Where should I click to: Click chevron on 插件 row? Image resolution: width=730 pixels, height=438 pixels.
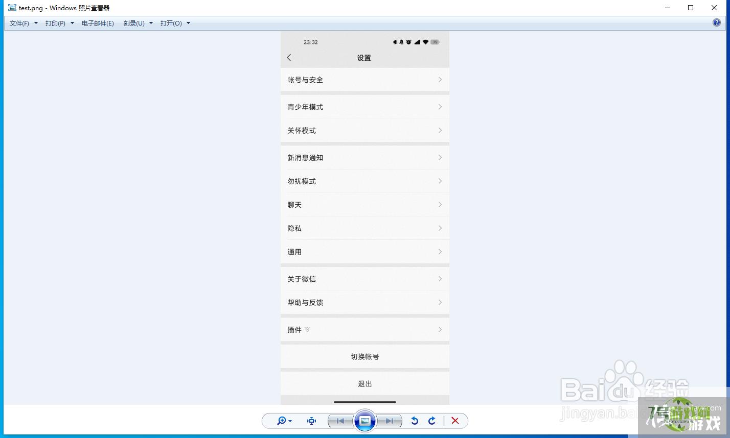(440, 329)
